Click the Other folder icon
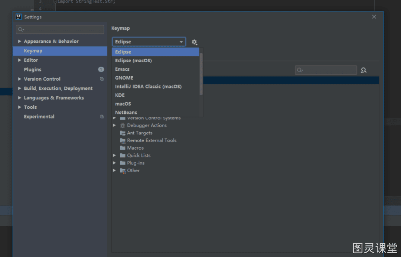The width and height of the screenshot is (401, 257). click(123, 171)
